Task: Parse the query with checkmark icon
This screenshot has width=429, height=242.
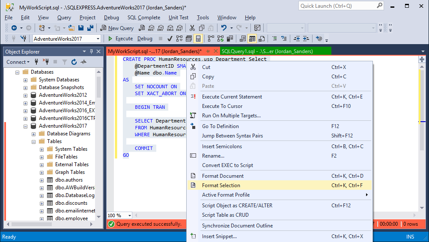Action: point(170,39)
